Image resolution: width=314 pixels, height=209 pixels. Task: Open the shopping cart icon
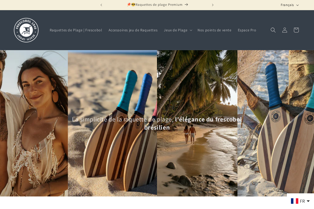[296, 30]
